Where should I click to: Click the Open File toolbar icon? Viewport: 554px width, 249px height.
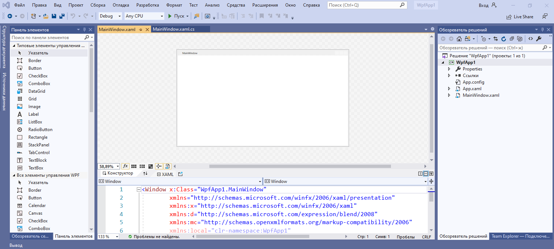[x=46, y=16]
